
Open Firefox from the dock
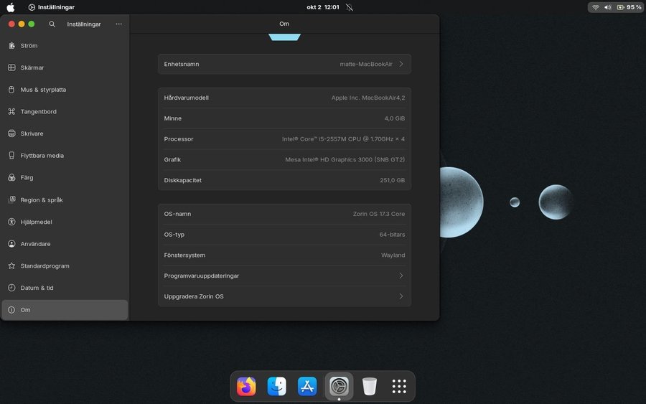(x=246, y=387)
